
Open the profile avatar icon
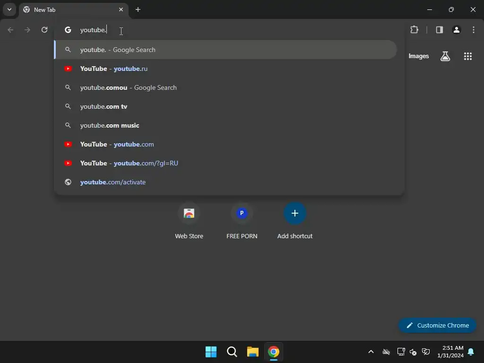[456, 30]
